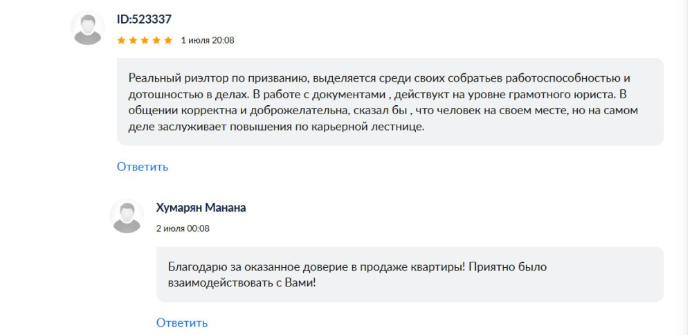Select the second rating star
This screenshot has width=692, height=335.
click(x=133, y=41)
